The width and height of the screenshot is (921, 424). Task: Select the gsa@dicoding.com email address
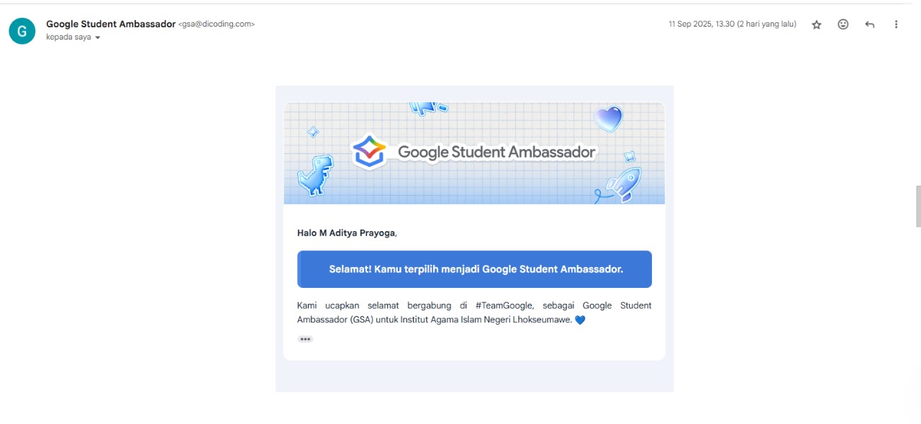point(217,24)
